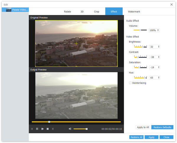Open the Watermark tab
Image resolution: width=177 pixels, height=143 pixels.
[134, 12]
